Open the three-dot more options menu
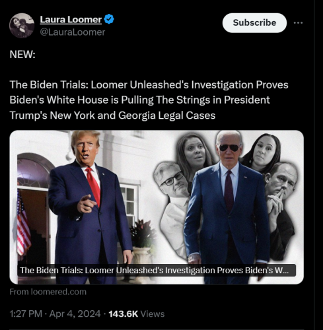The image size is (323, 330). pyautogui.click(x=298, y=22)
